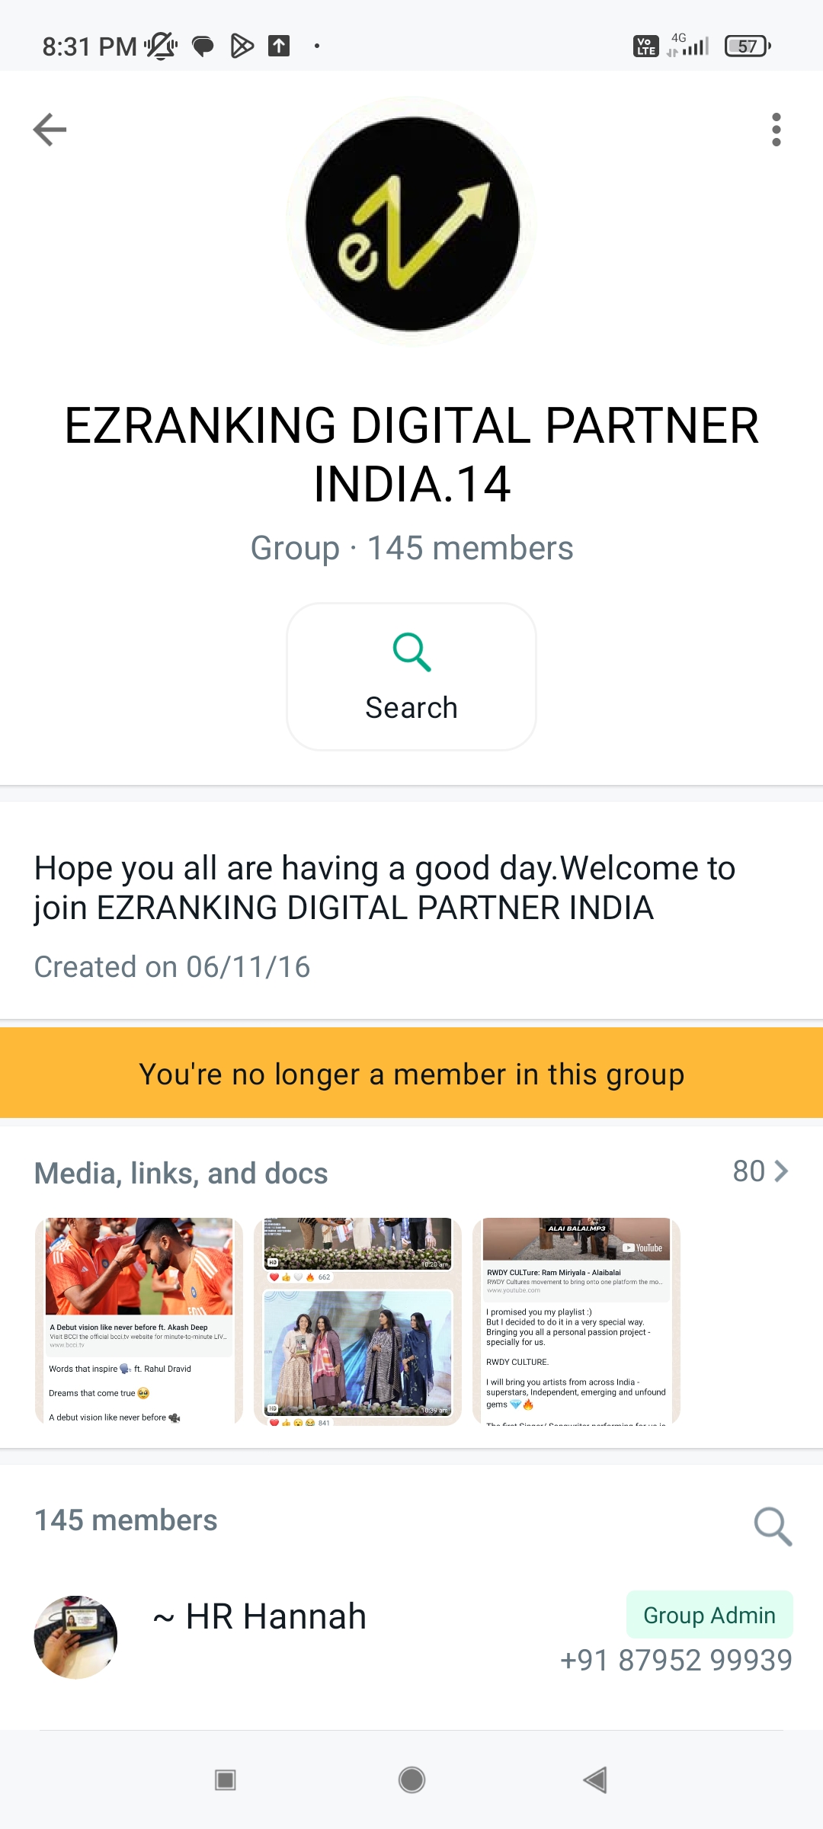Open the three-dot overflow menu
The height and width of the screenshot is (1829, 823).
(776, 130)
